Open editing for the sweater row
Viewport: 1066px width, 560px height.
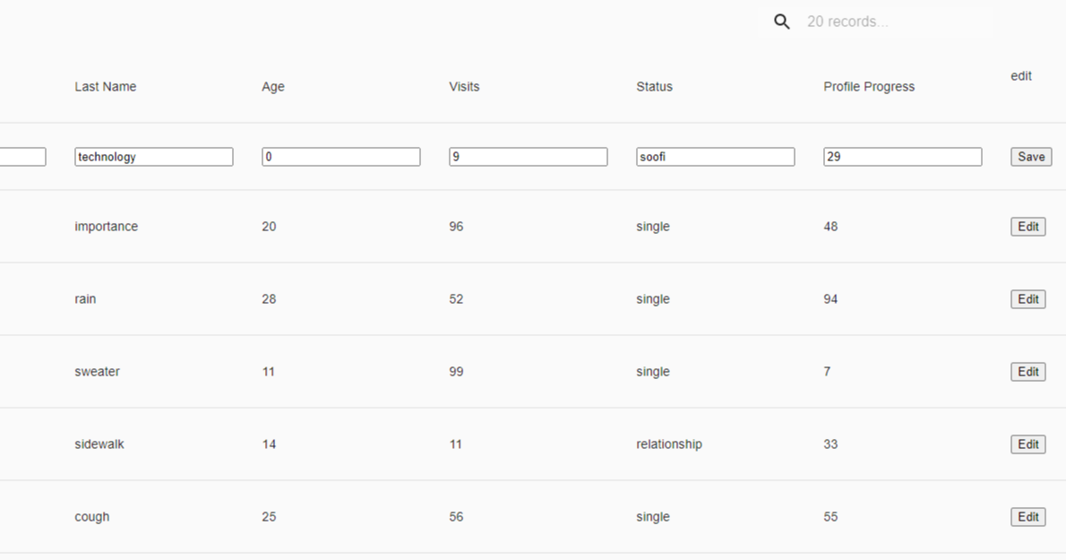tap(1027, 372)
